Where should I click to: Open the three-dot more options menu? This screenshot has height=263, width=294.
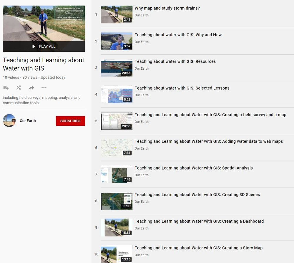tap(44, 88)
